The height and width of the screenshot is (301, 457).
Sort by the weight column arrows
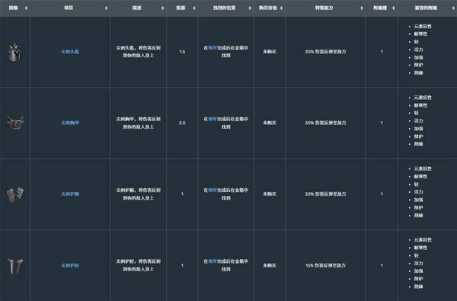194,8
